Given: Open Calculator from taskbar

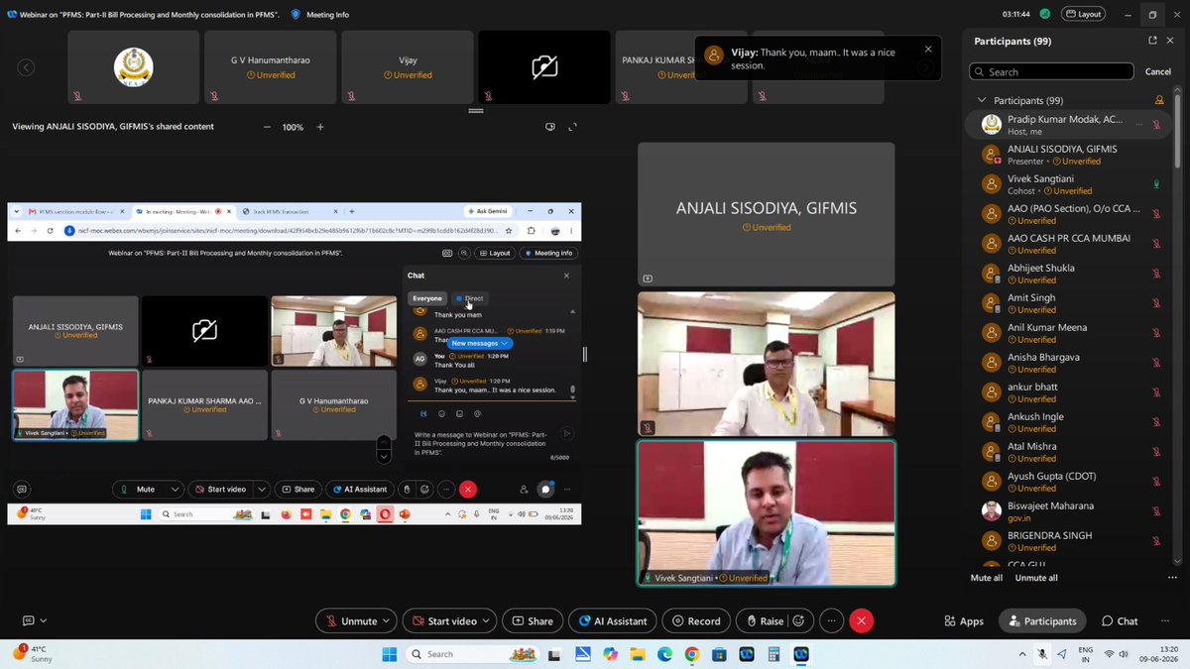Looking at the screenshot, I should click(x=773, y=654).
